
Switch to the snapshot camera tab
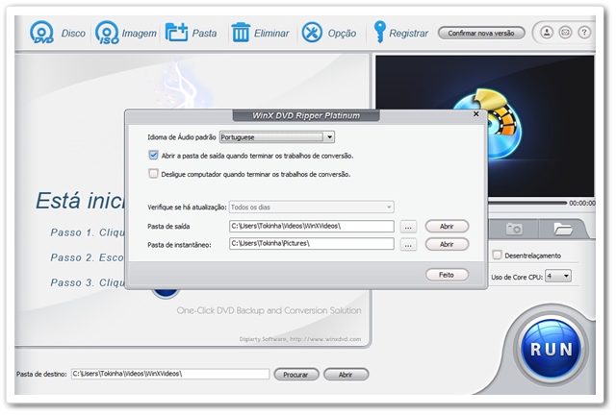pyautogui.click(x=514, y=229)
